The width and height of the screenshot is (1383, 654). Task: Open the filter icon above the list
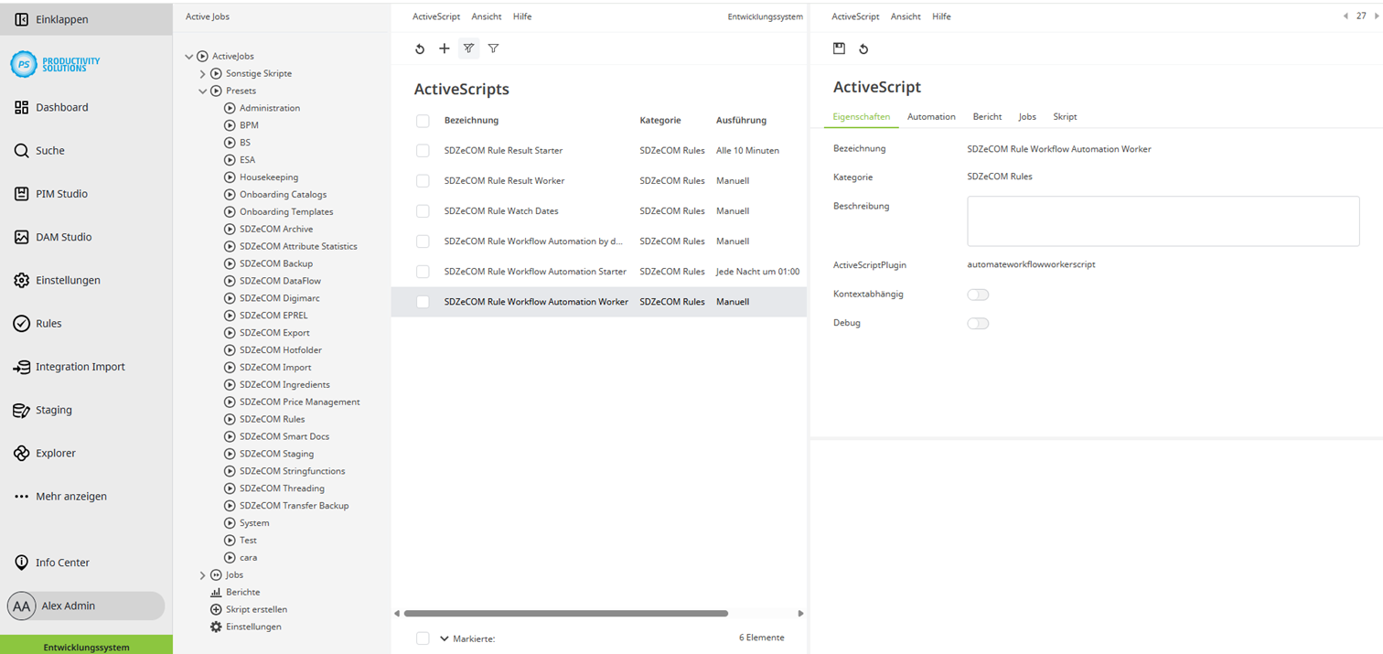coord(493,48)
